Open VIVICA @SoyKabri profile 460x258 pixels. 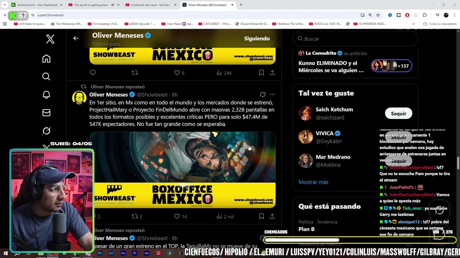[x=328, y=137]
